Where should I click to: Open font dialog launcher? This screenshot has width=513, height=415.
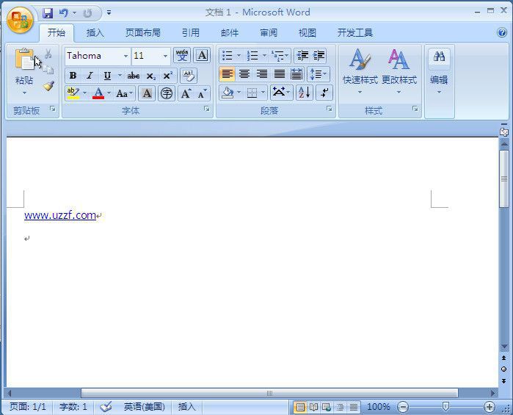[207, 109]
